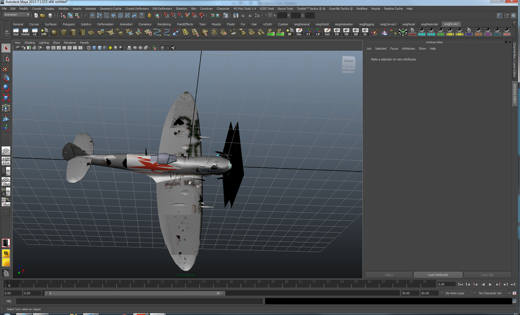Toggle lock current selection padlock icon
The width and height of the screenshot is (520, 315).
(x=149, y=15)
